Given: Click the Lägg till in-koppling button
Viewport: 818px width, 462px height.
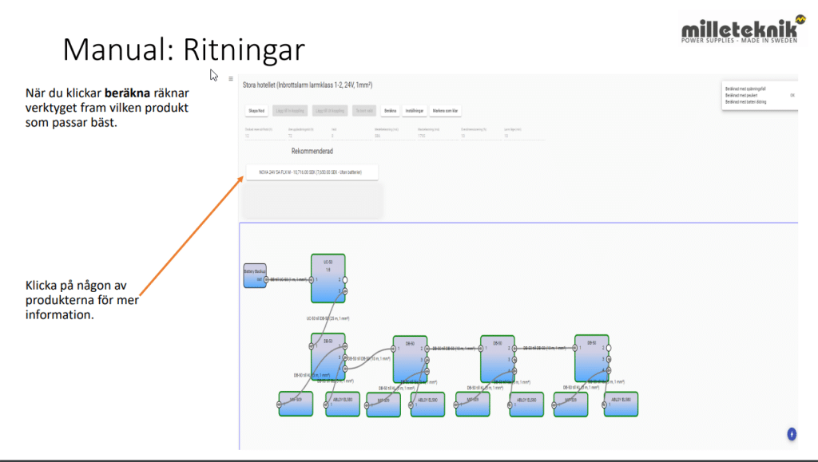Looking at the screenshot, I should coord(289,111).
